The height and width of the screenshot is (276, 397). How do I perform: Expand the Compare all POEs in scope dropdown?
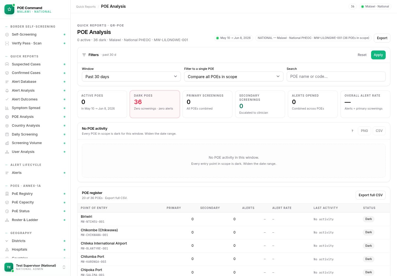(x=234, y=76)
